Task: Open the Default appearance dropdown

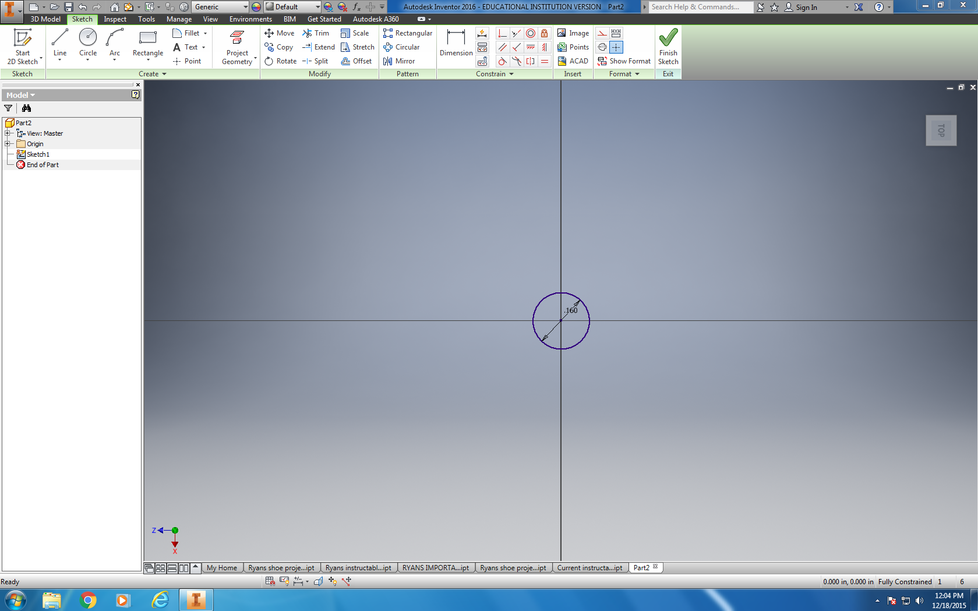Action: [293, 7]
